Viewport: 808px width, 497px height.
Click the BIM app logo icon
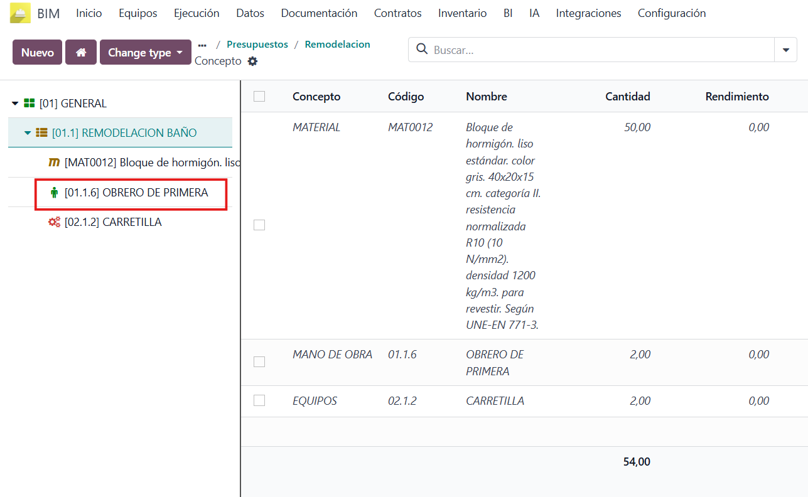pos(20,13)
